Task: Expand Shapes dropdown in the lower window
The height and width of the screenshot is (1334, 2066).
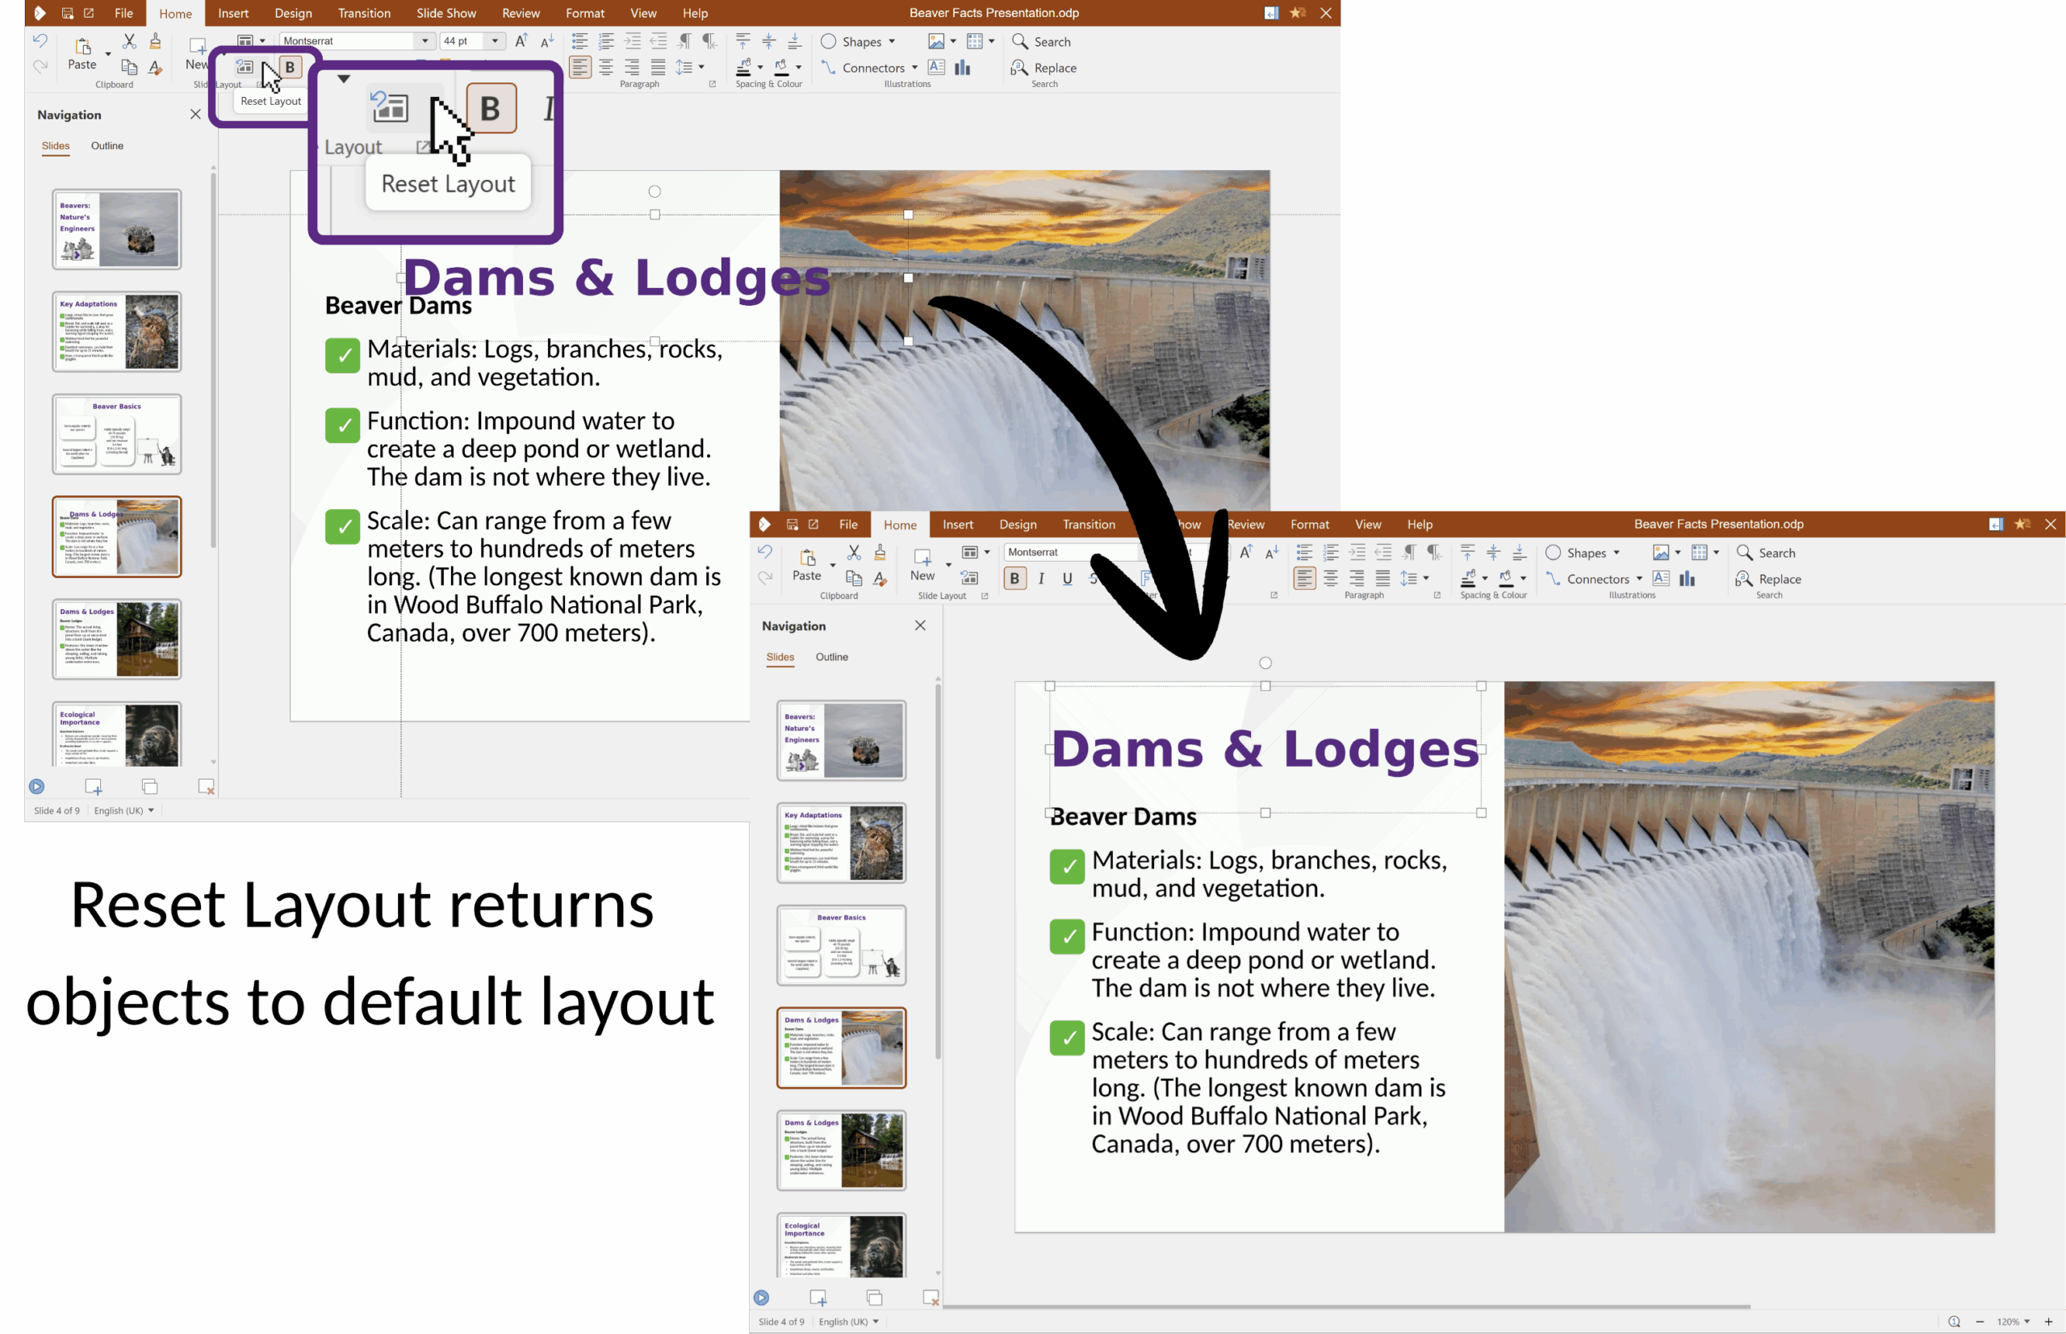Action: click(1616, 553)
